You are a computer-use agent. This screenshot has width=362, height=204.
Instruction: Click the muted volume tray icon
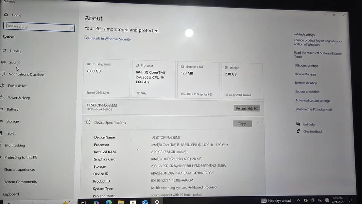click(x=320, y=200)
